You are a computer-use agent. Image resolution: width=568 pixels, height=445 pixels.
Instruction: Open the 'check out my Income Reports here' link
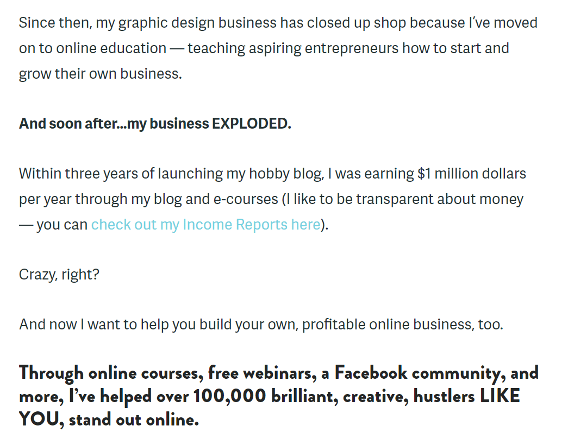coord(206,224)
